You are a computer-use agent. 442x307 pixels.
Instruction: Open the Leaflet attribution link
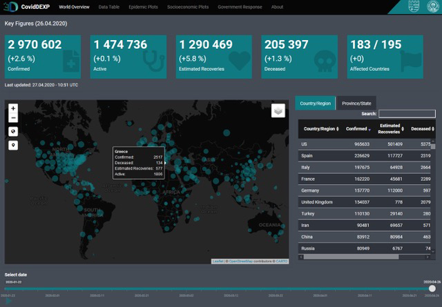(x=218, y=261)
